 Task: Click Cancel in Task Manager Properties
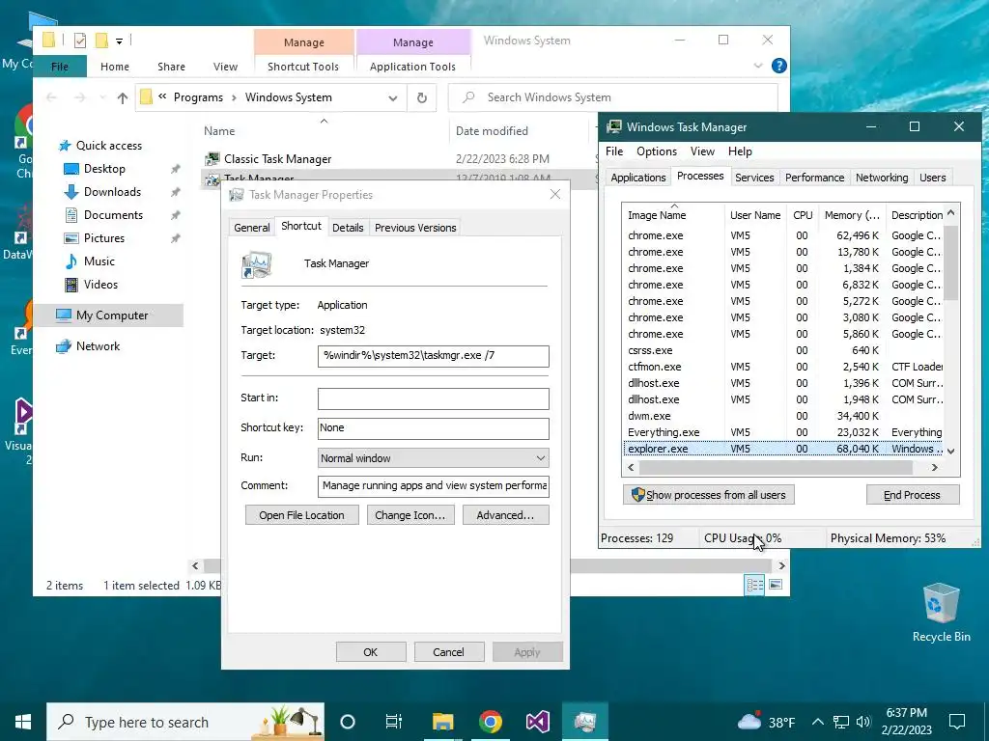pos(448,652)
